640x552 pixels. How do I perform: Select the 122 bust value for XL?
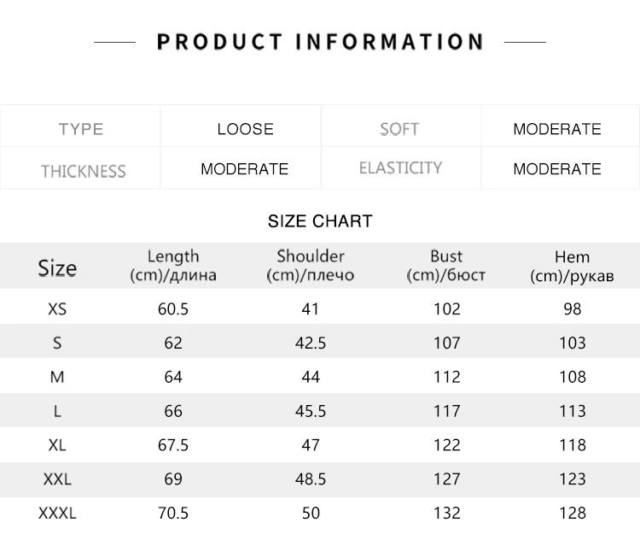point(447,444)
